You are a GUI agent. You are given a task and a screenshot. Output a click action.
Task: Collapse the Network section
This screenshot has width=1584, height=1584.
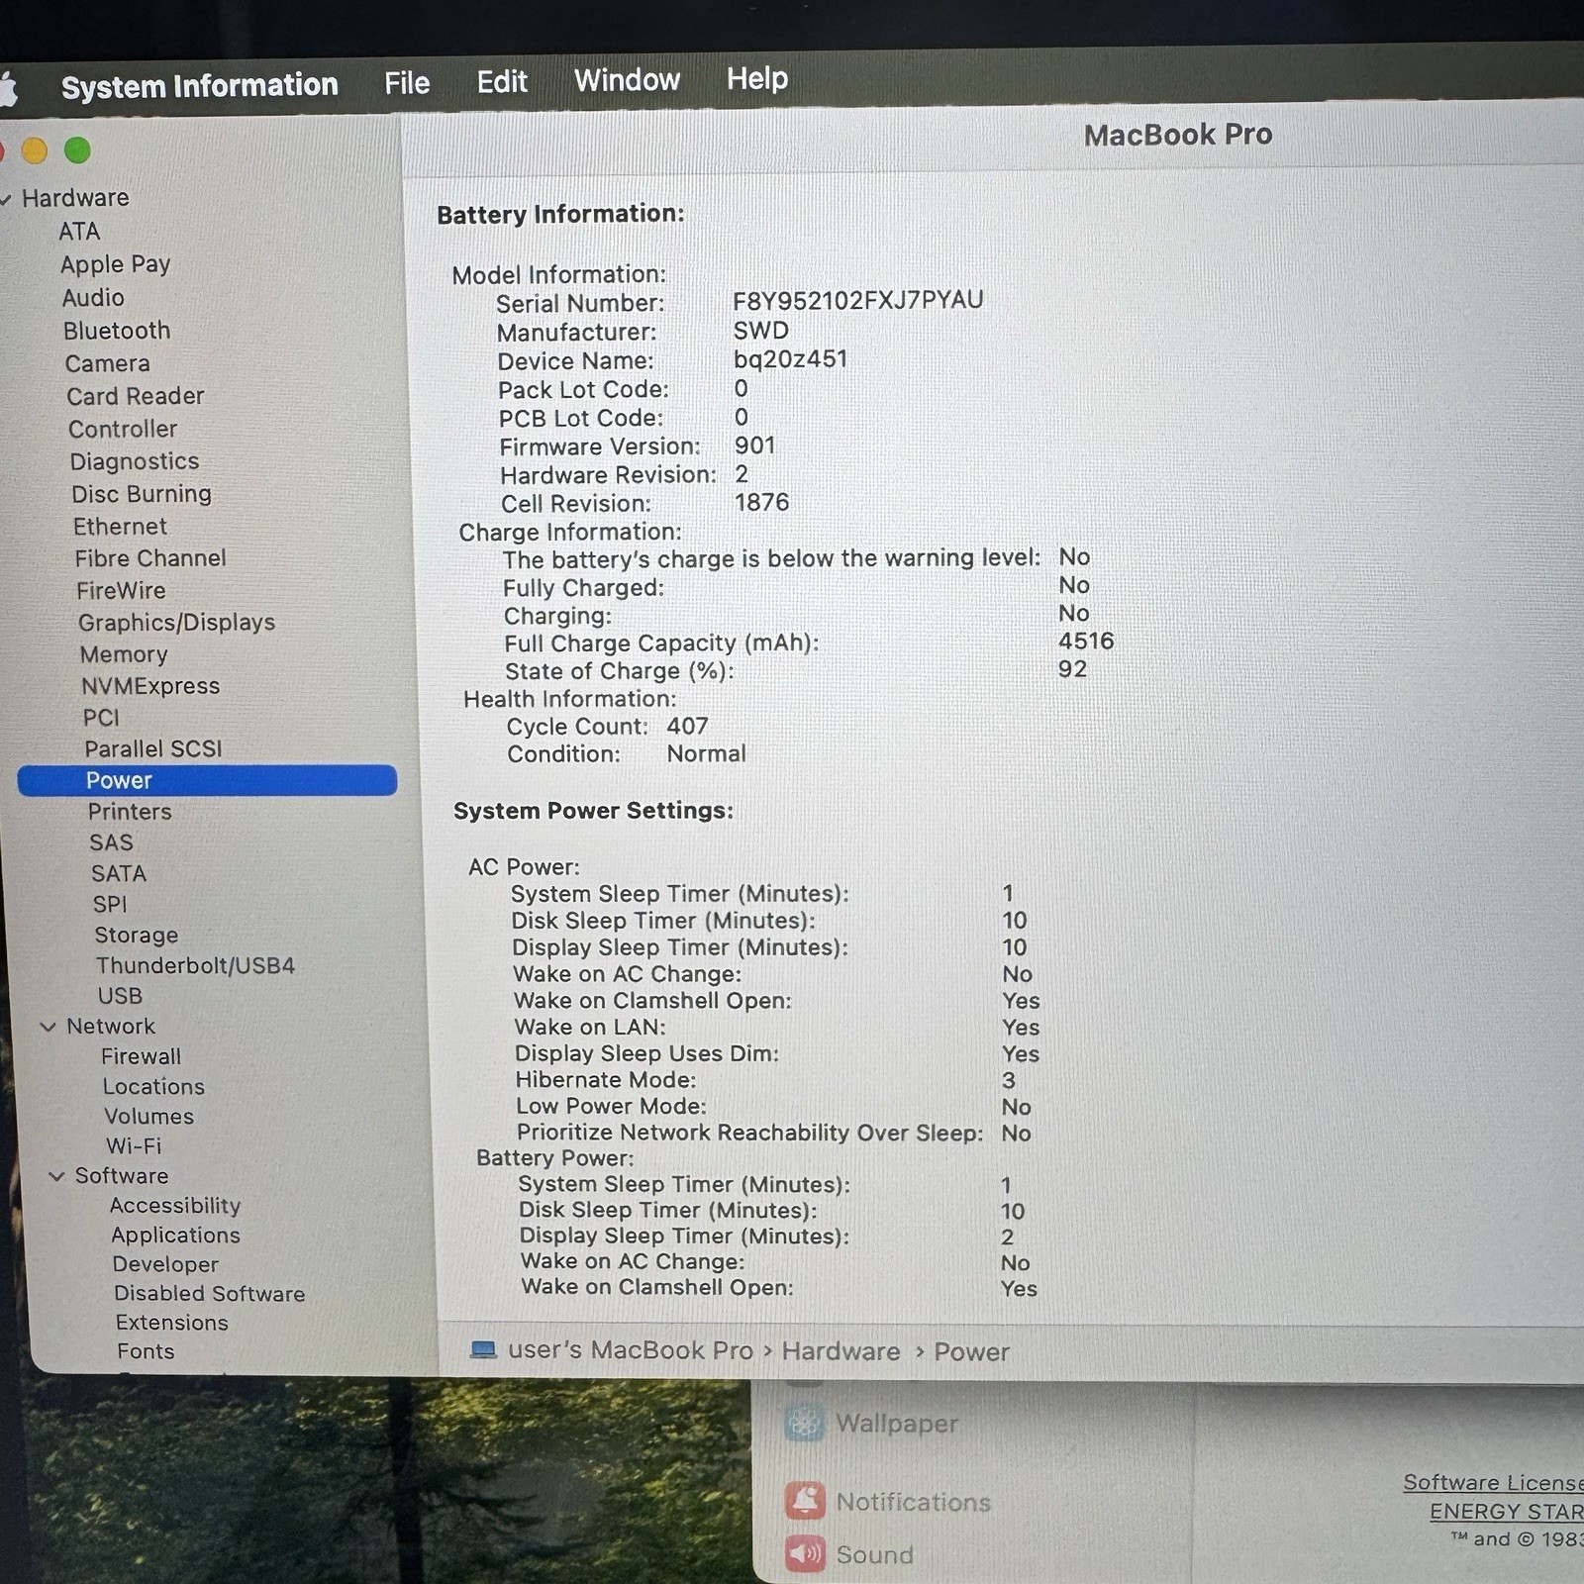tap(48, 1027)
